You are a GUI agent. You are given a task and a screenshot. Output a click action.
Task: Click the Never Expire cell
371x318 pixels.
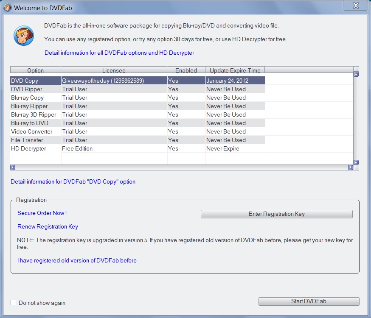tap(235, 148)
